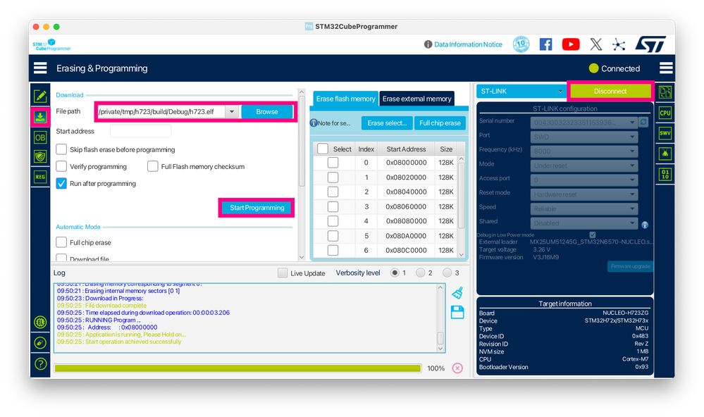Enable Full Flash memory checksum
704x417 pixels.
[x=153, y=166]
